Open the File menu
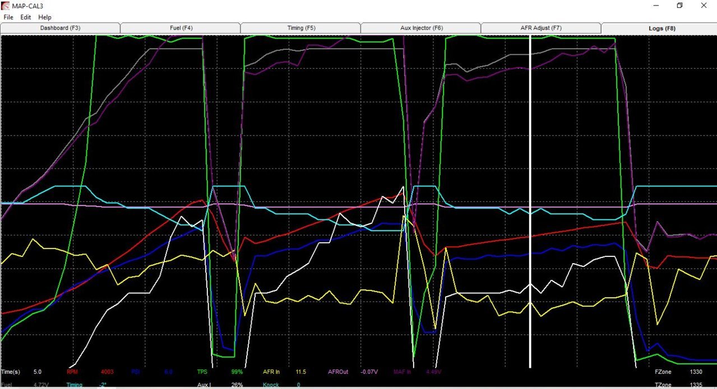717x389 pixels. pyautogui.click(x=8, y=17)
